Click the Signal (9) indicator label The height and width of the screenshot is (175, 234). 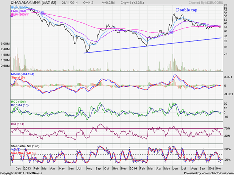coord(18,77)
